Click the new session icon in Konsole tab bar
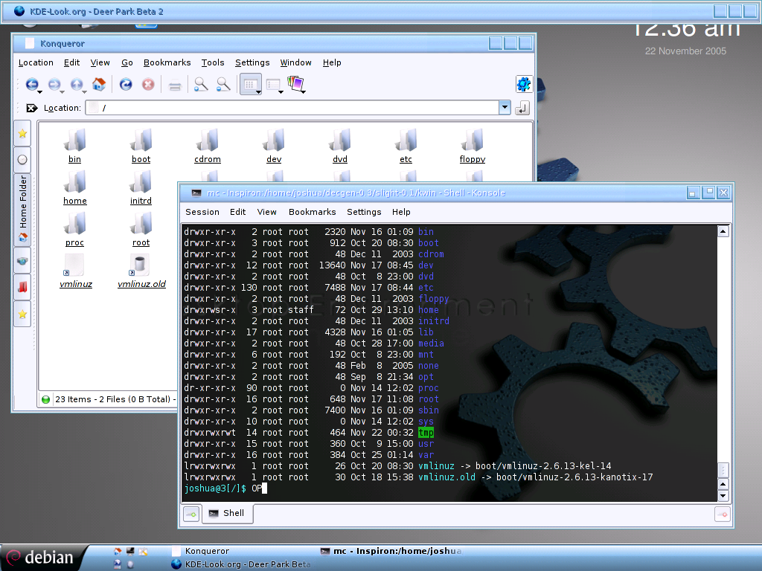 point(191,514)
